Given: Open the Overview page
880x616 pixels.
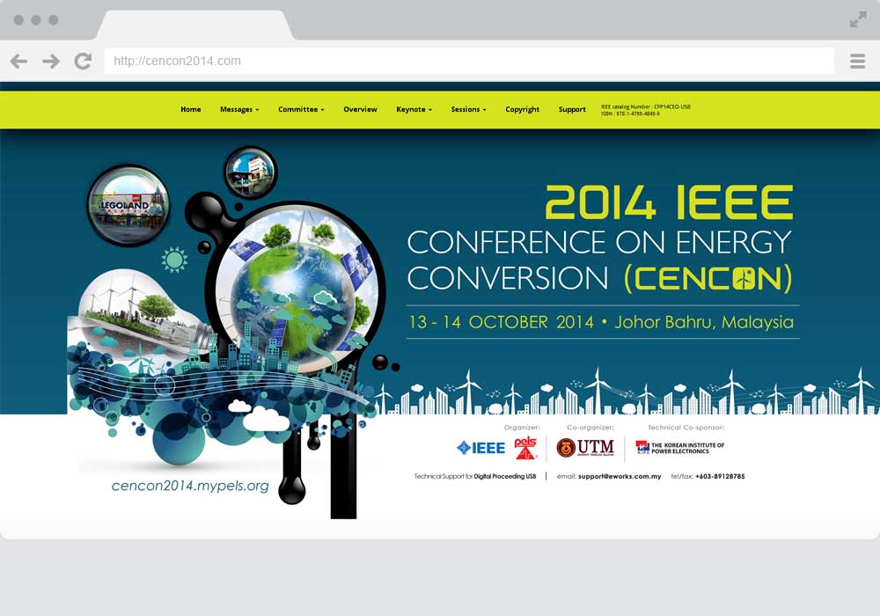Looking at the screenshot, I should pos(360,109).
